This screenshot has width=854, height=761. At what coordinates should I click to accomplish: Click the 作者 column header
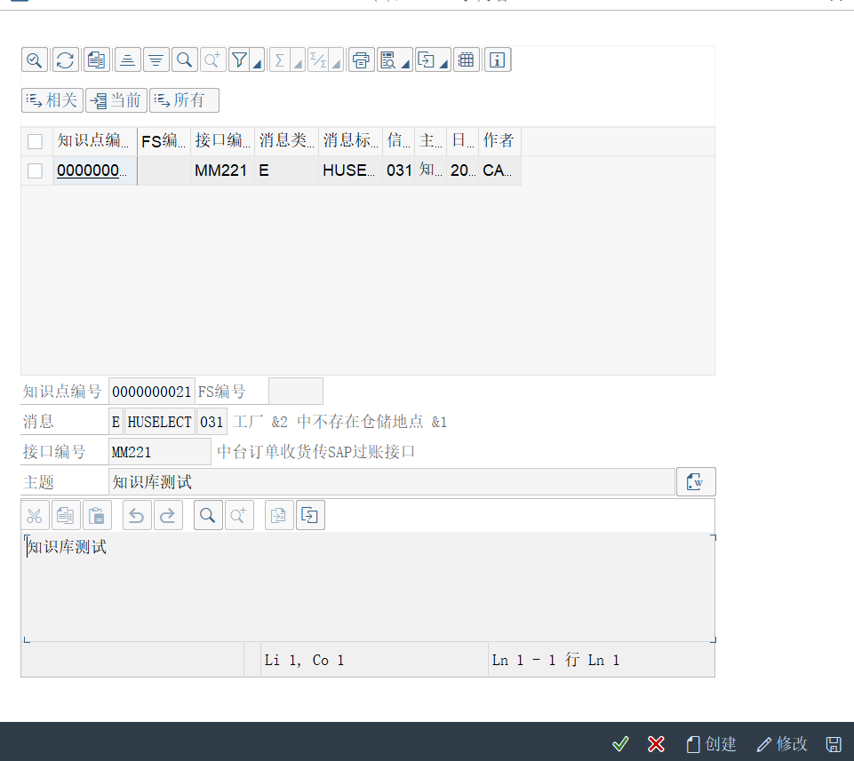pyautogui.click(x=500, y=141)
